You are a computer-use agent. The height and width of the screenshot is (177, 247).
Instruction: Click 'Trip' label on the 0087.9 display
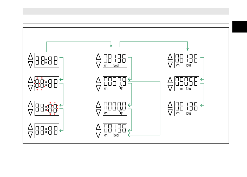121,88
